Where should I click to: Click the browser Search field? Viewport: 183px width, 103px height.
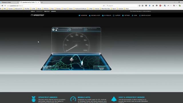pyautogui.click(x=122, y=6)
